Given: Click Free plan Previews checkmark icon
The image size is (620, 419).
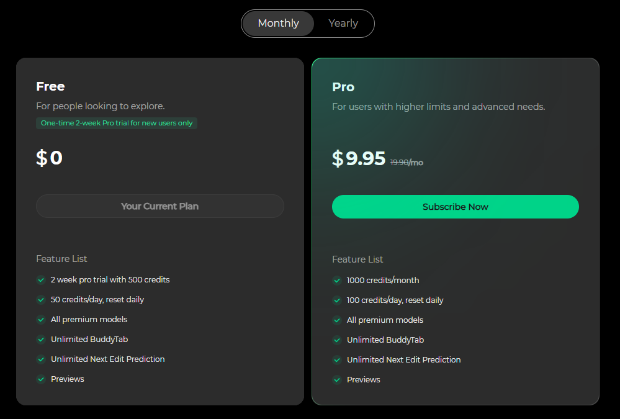Looking at the screenshot, I should (x=41, y=379).
